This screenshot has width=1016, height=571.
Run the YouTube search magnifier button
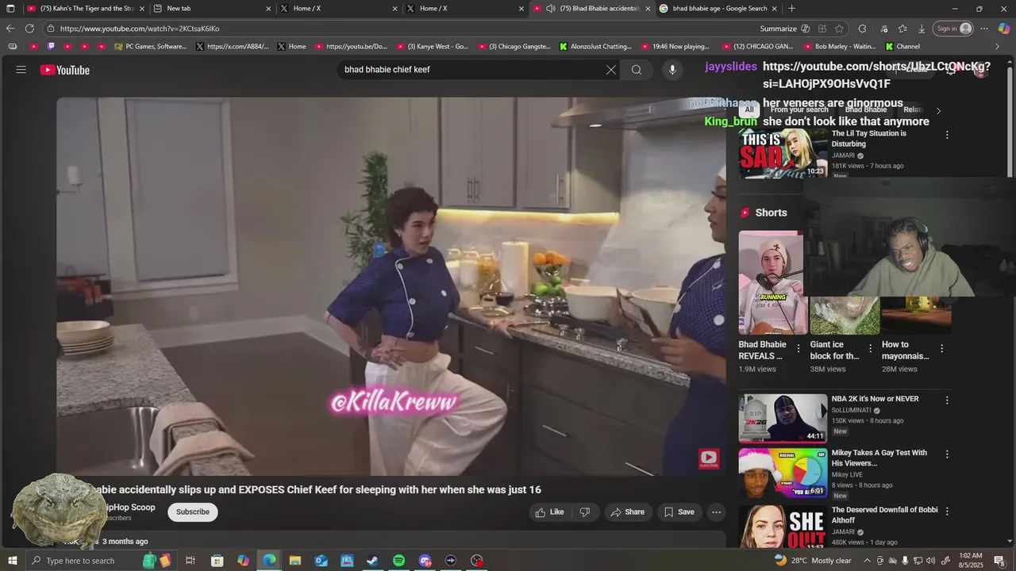click(637, 70)
